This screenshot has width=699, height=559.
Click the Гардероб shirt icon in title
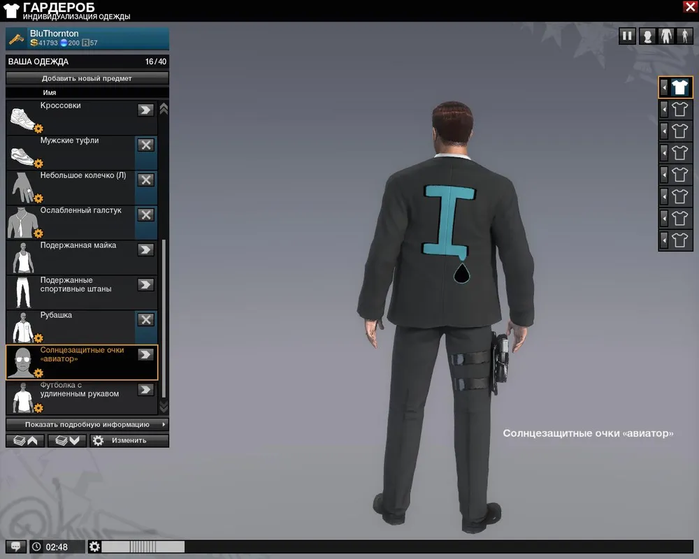click(11, 10)
